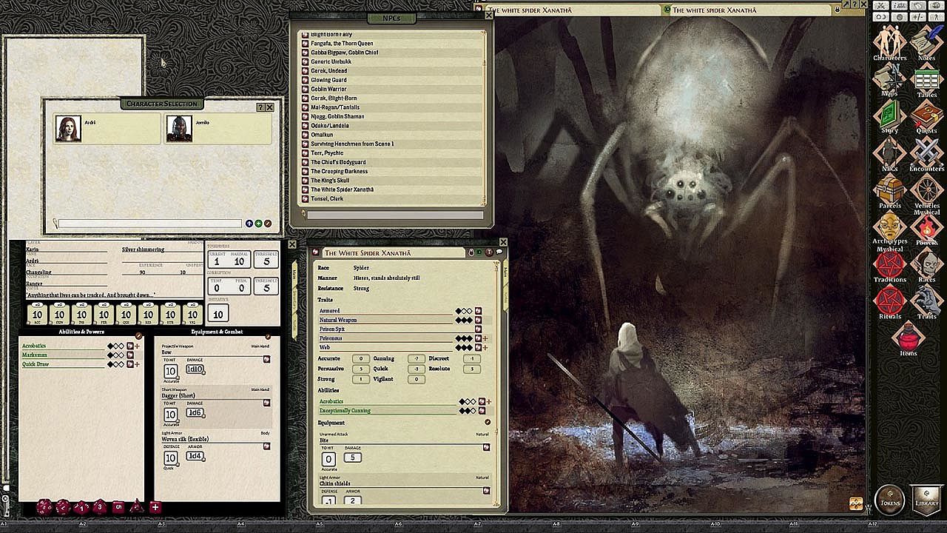Image resolution: width=947 pixels, height=533 pixels.
Task: Click the Library button
Action: point(926,498)
